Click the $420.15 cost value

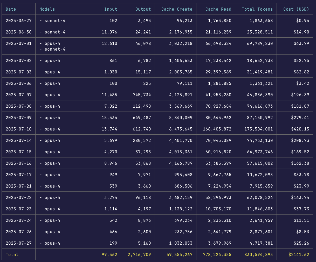pos(300,129)
